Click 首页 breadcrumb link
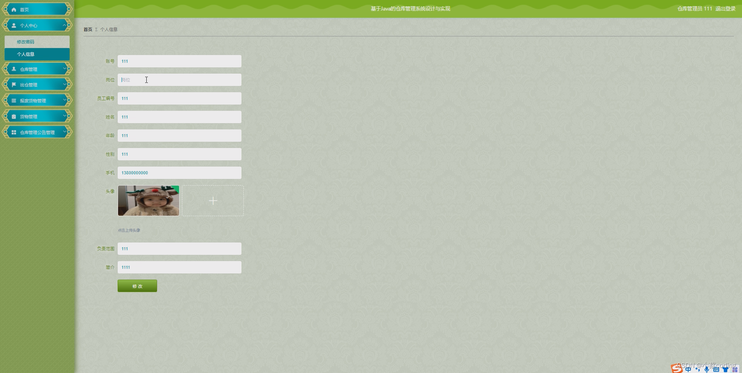Screen dimensions: 742x373 pyautogui.click(x=88, y=29)
